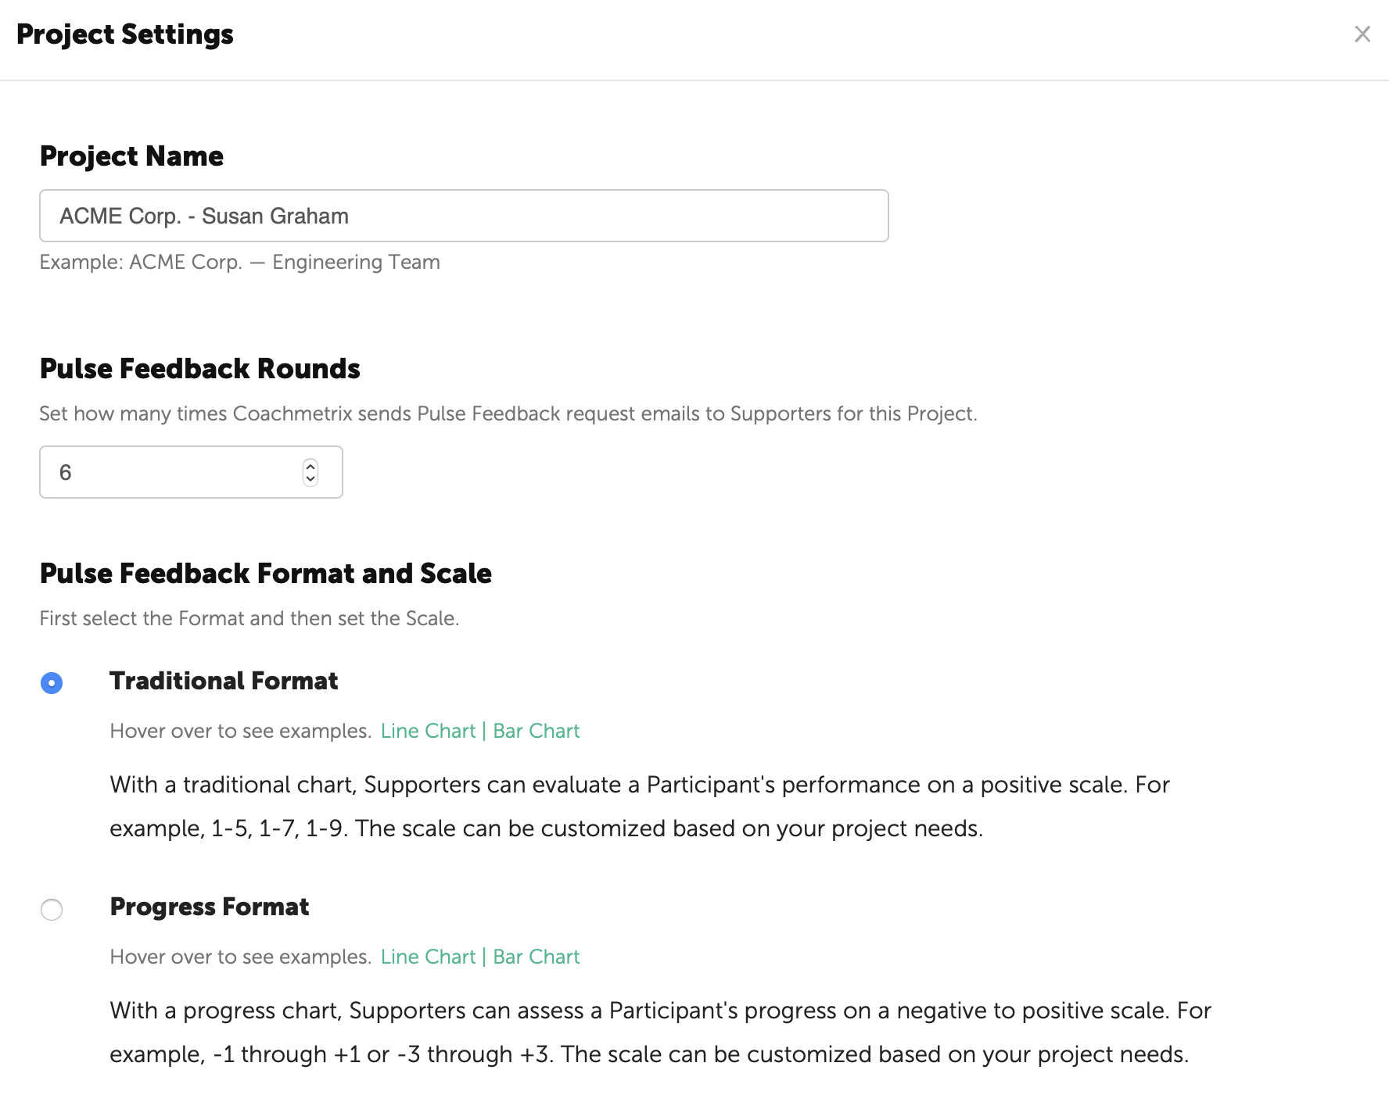Viewport: 1389px width, 1102px height.
Task: Click the Project Name heading
Action: [131, 156]
